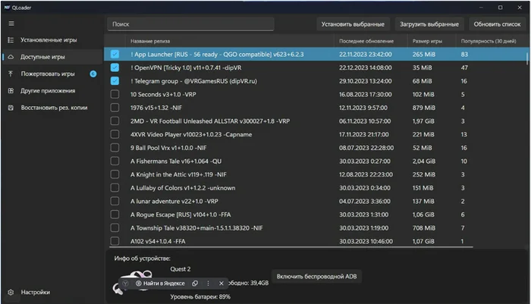Image resolution: width=531 pixels, height=304 pixels.
Task: Uncheck the App Launcher checkbox
Action: point(115,54)
